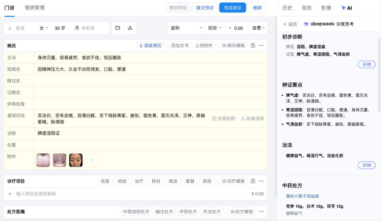Open 脉象选择 pulse selection tool
The height and width of the screenshot is (221, 381).
(x=252, y=119)
